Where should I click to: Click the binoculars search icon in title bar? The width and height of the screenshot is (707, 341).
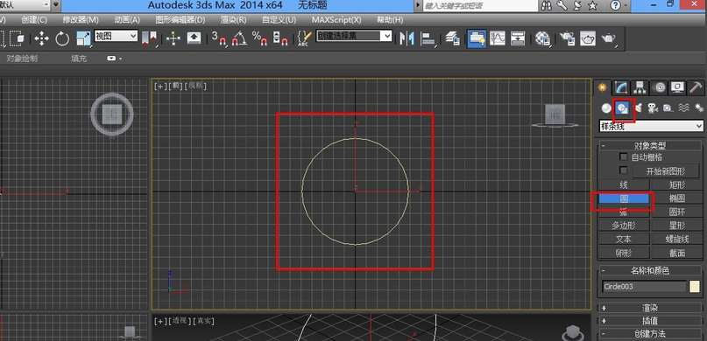point(547,5)
